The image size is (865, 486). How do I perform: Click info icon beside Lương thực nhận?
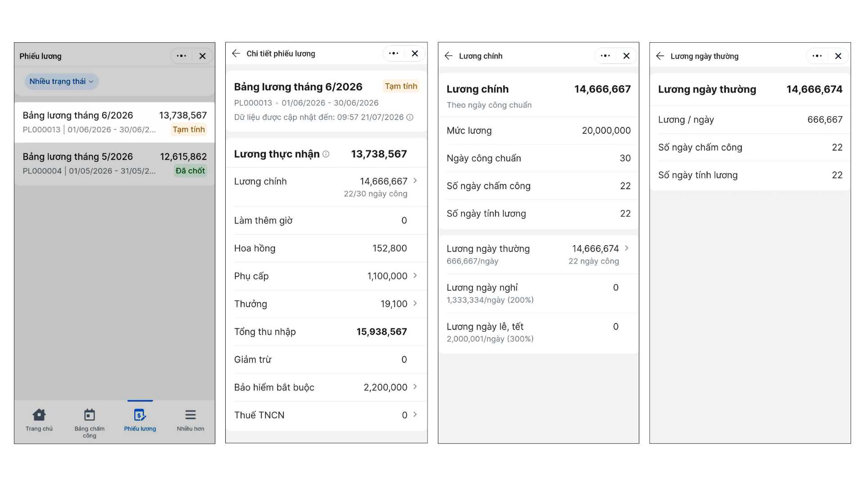pyautogui.click(x=326, y=154)
